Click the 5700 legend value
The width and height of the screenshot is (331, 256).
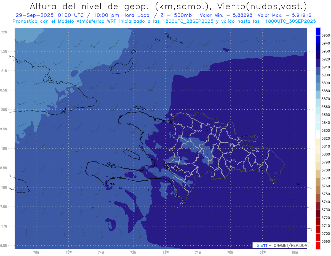coord(326,233)
